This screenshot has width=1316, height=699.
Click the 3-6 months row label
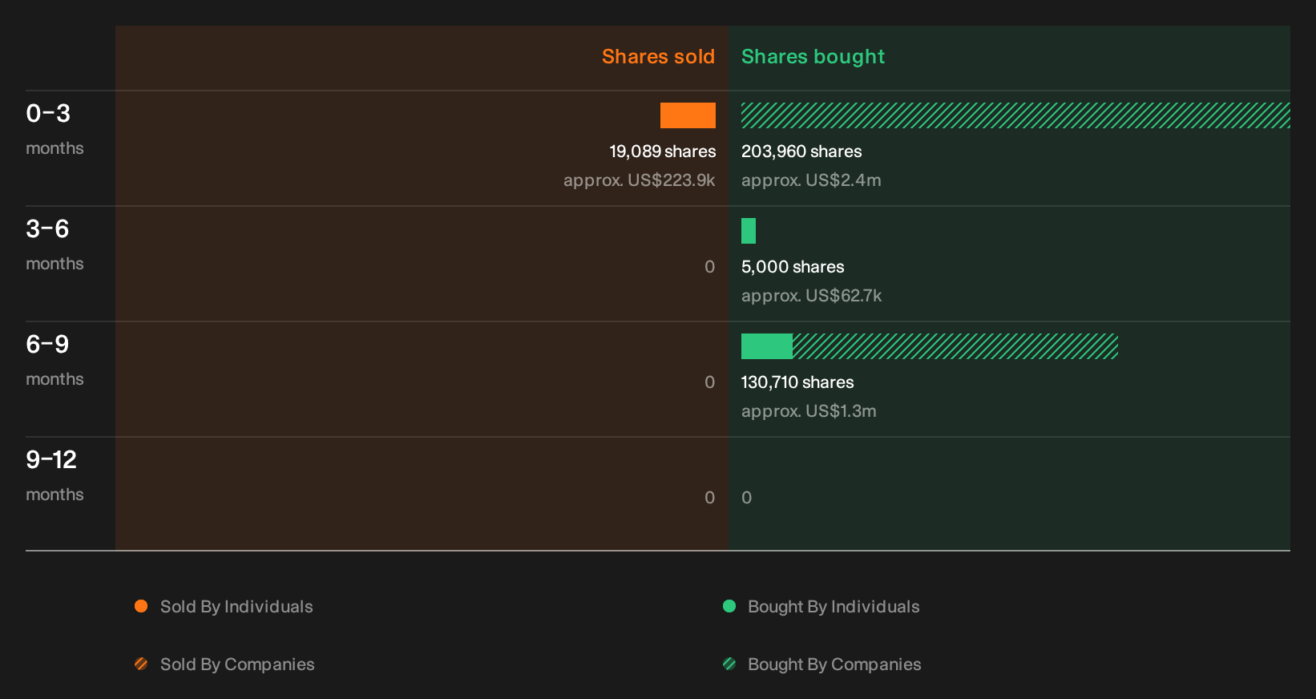point(54,244)
